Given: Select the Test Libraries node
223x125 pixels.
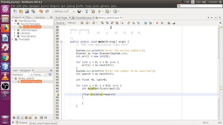Looking at the screenshot, I should pyautogui.click(x=28, y=36).
